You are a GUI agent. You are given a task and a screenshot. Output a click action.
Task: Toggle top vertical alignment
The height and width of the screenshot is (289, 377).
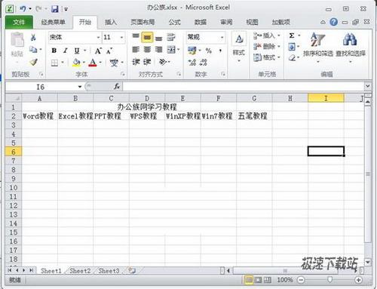coord(136,37)
